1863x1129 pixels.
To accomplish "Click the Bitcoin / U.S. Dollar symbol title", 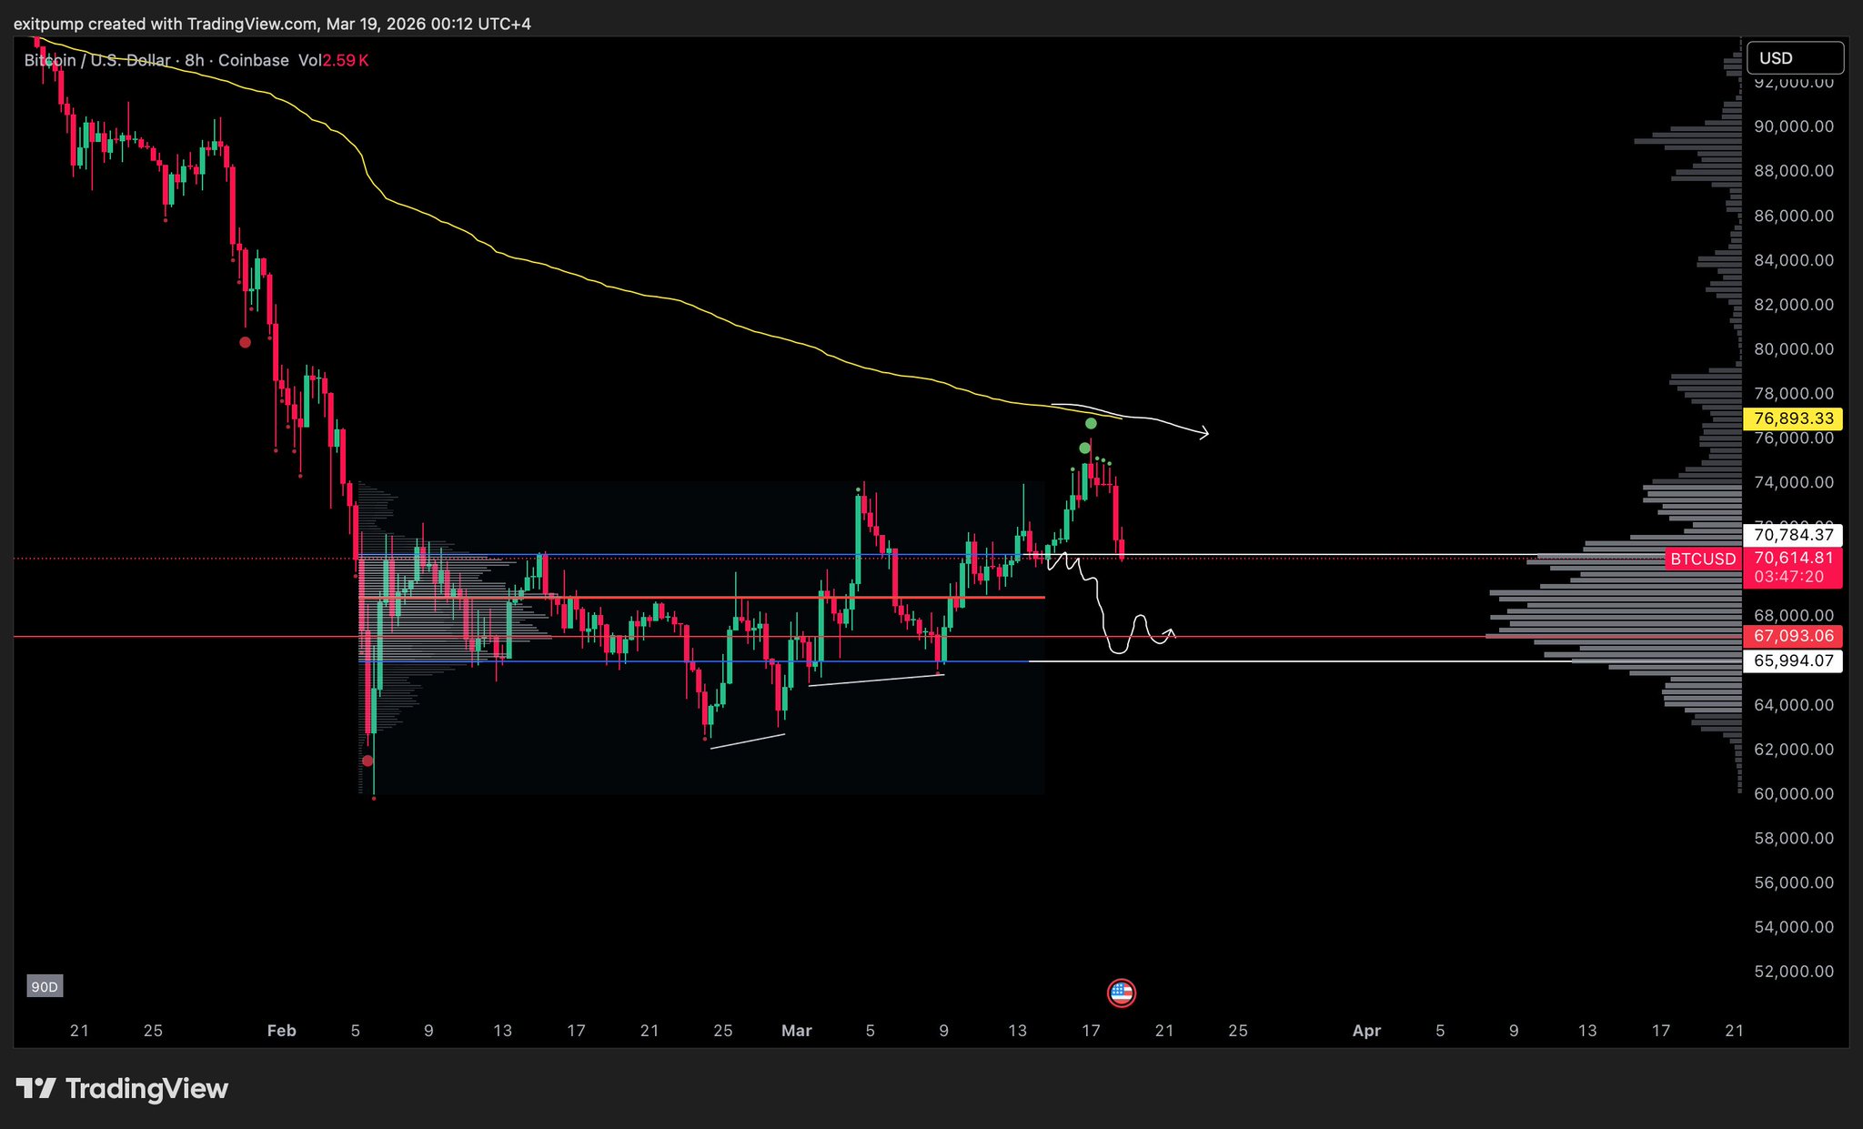I will pyautogui.click(x=97, y=61).
